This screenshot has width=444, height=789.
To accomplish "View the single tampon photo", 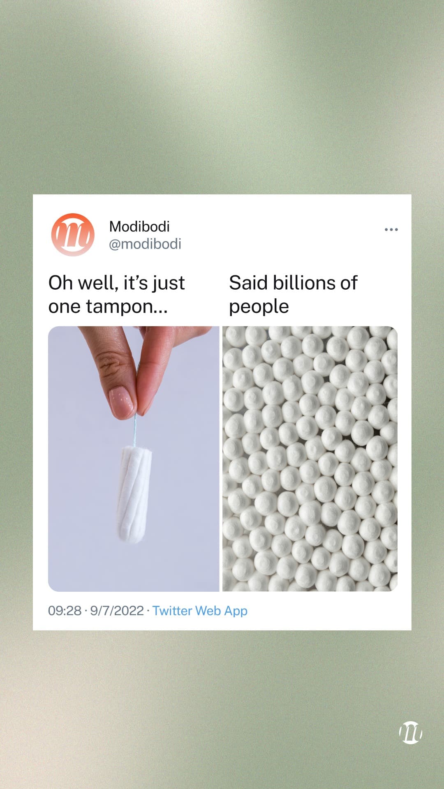I will point(134,459).
